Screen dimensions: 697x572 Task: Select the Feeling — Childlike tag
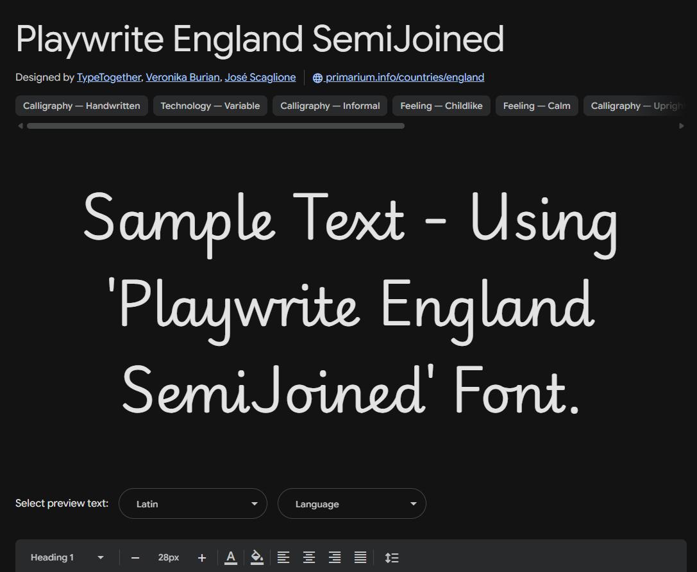coord(441,106)
